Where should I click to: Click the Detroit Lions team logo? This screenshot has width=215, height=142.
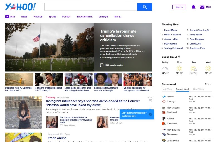164,97
